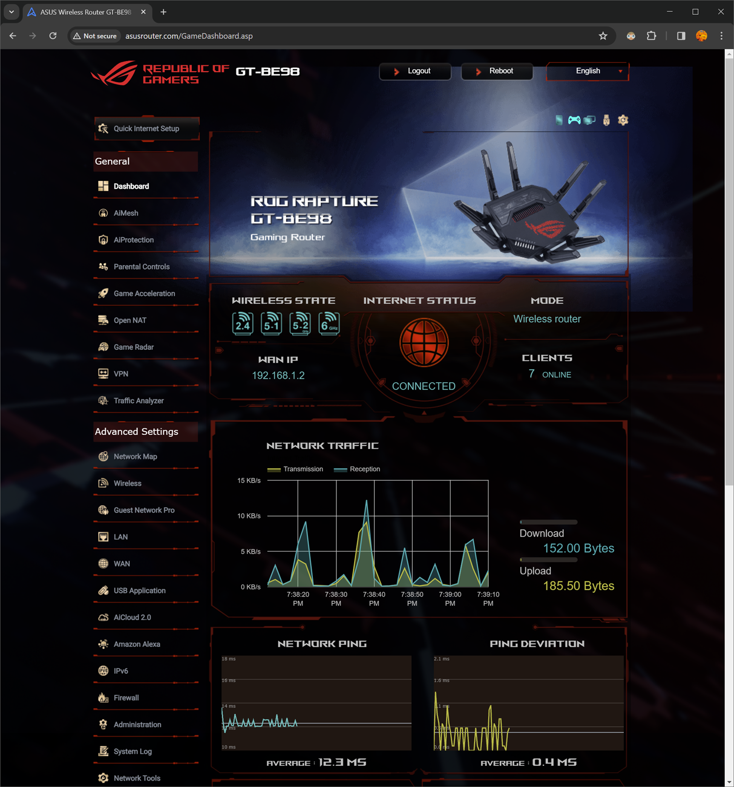The height and width of the screenshot is (787, 734).
Task: Click the Transmission legend entry
Action: 295,469
